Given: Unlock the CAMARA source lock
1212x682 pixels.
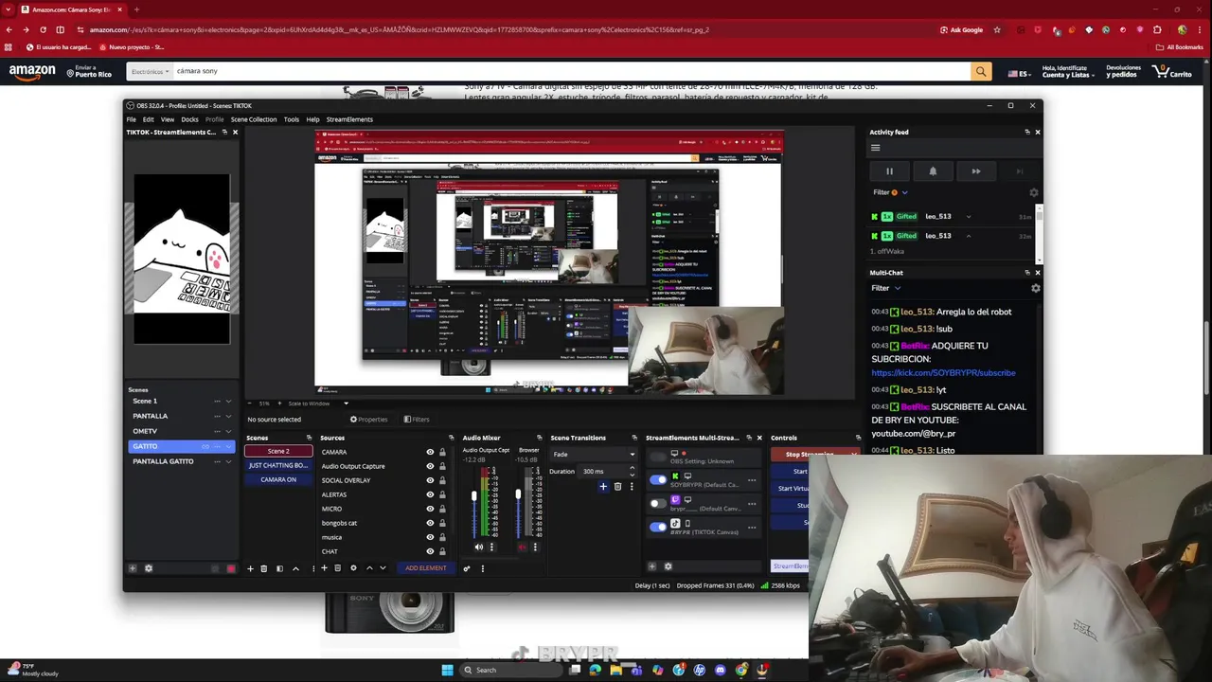Looking at the screenshot, I should click(442, 452).
